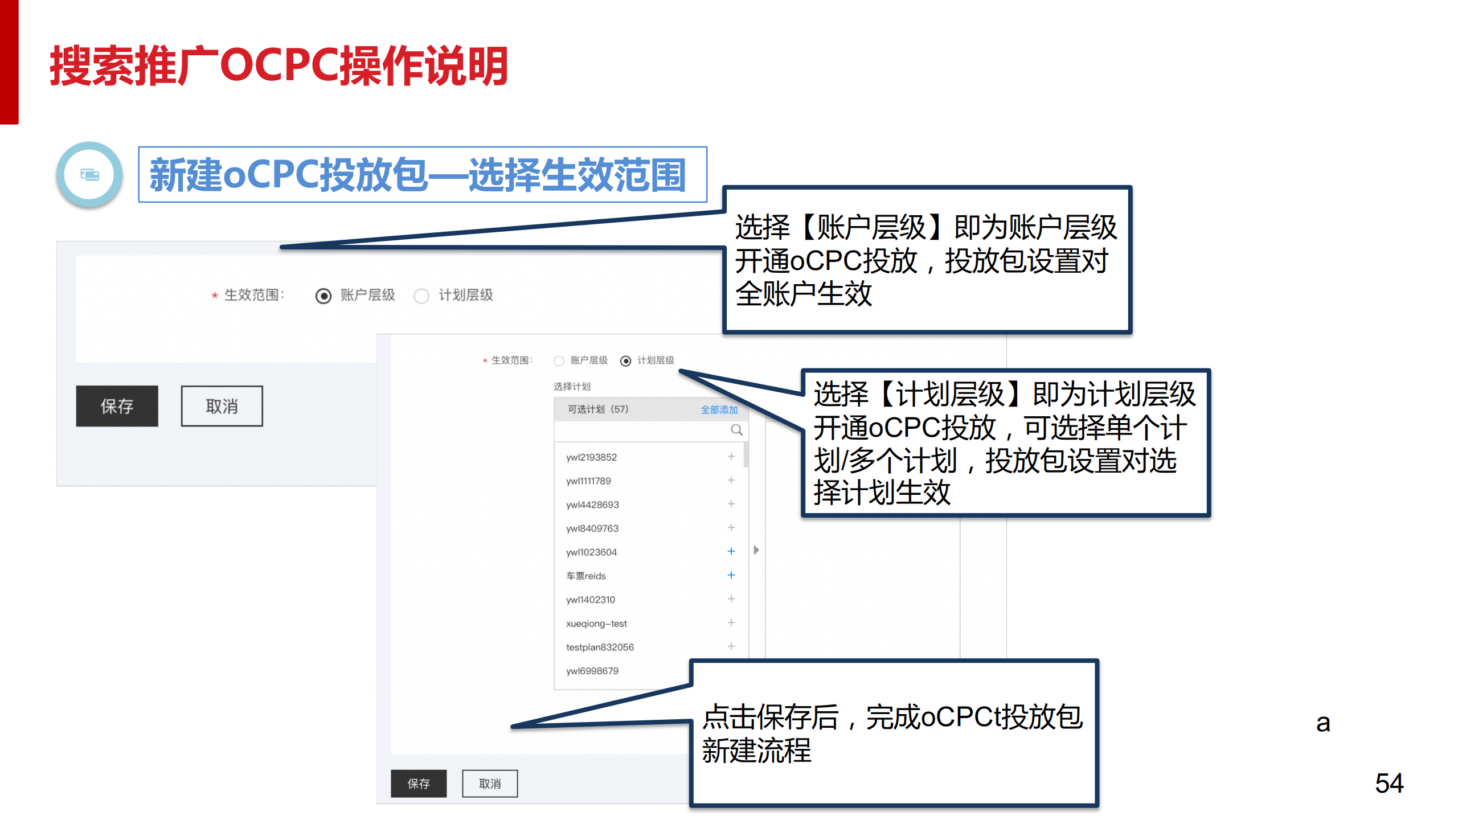Select the ywl1402310 plan row text

(x=591, y=600)
